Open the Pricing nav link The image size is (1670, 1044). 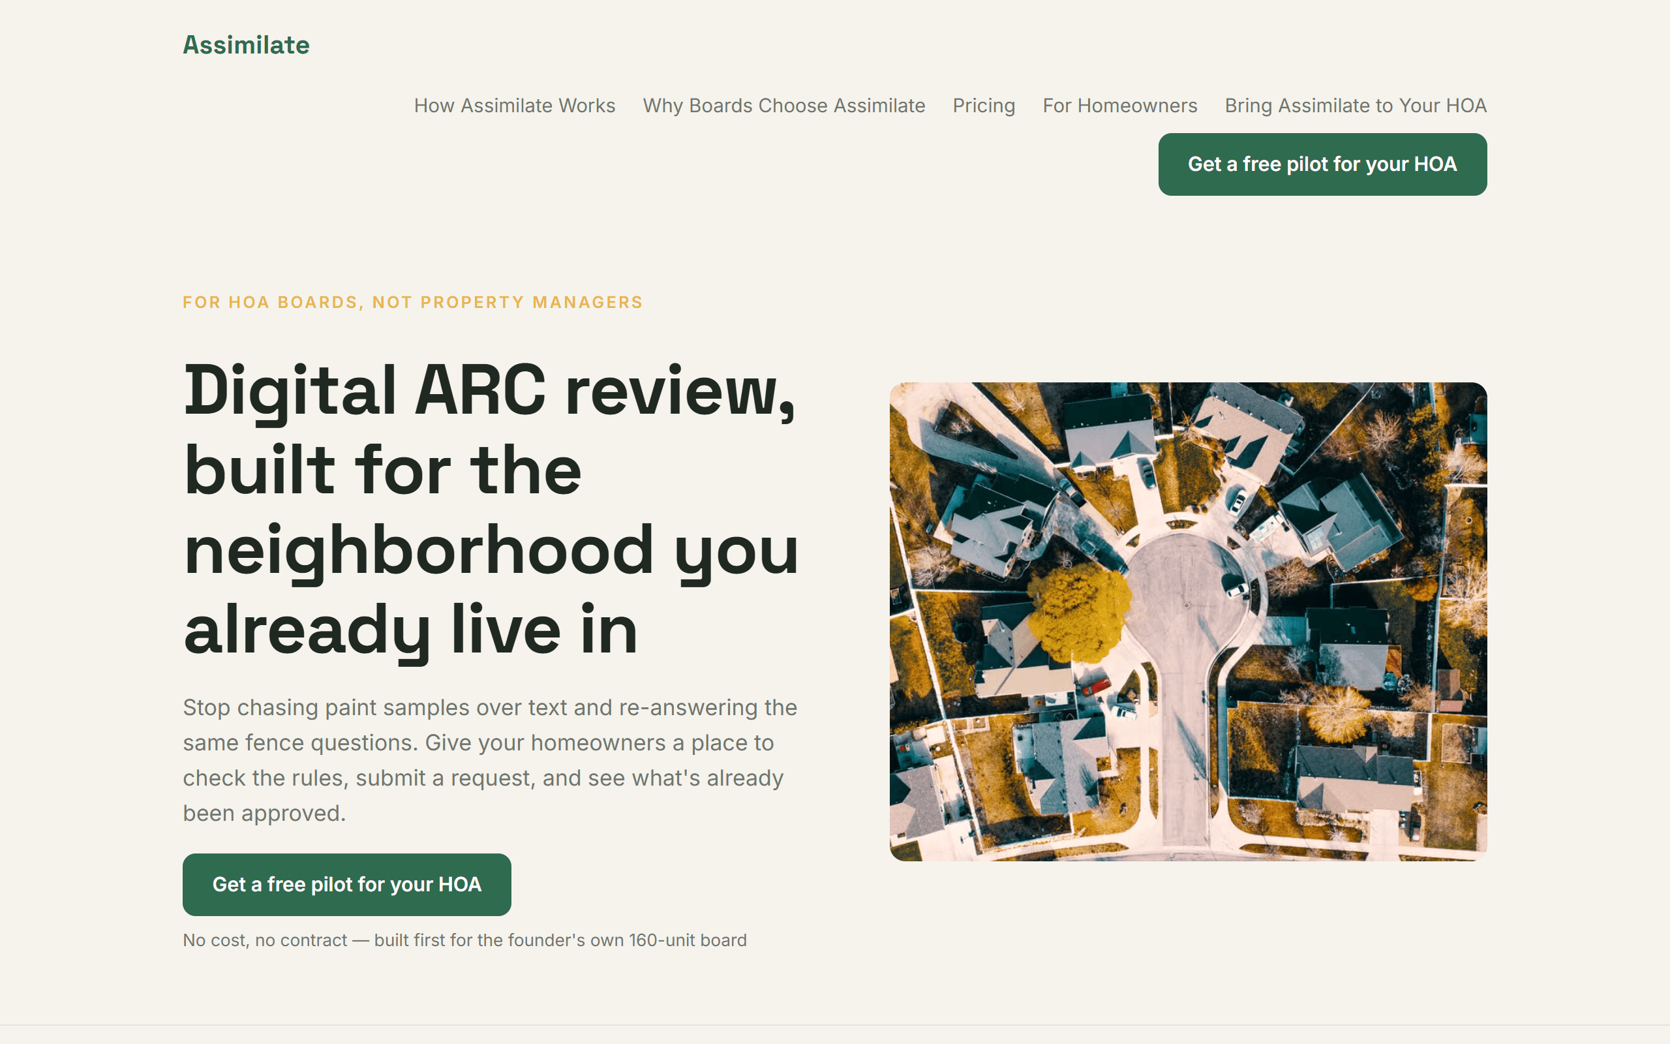pos(983,106)
